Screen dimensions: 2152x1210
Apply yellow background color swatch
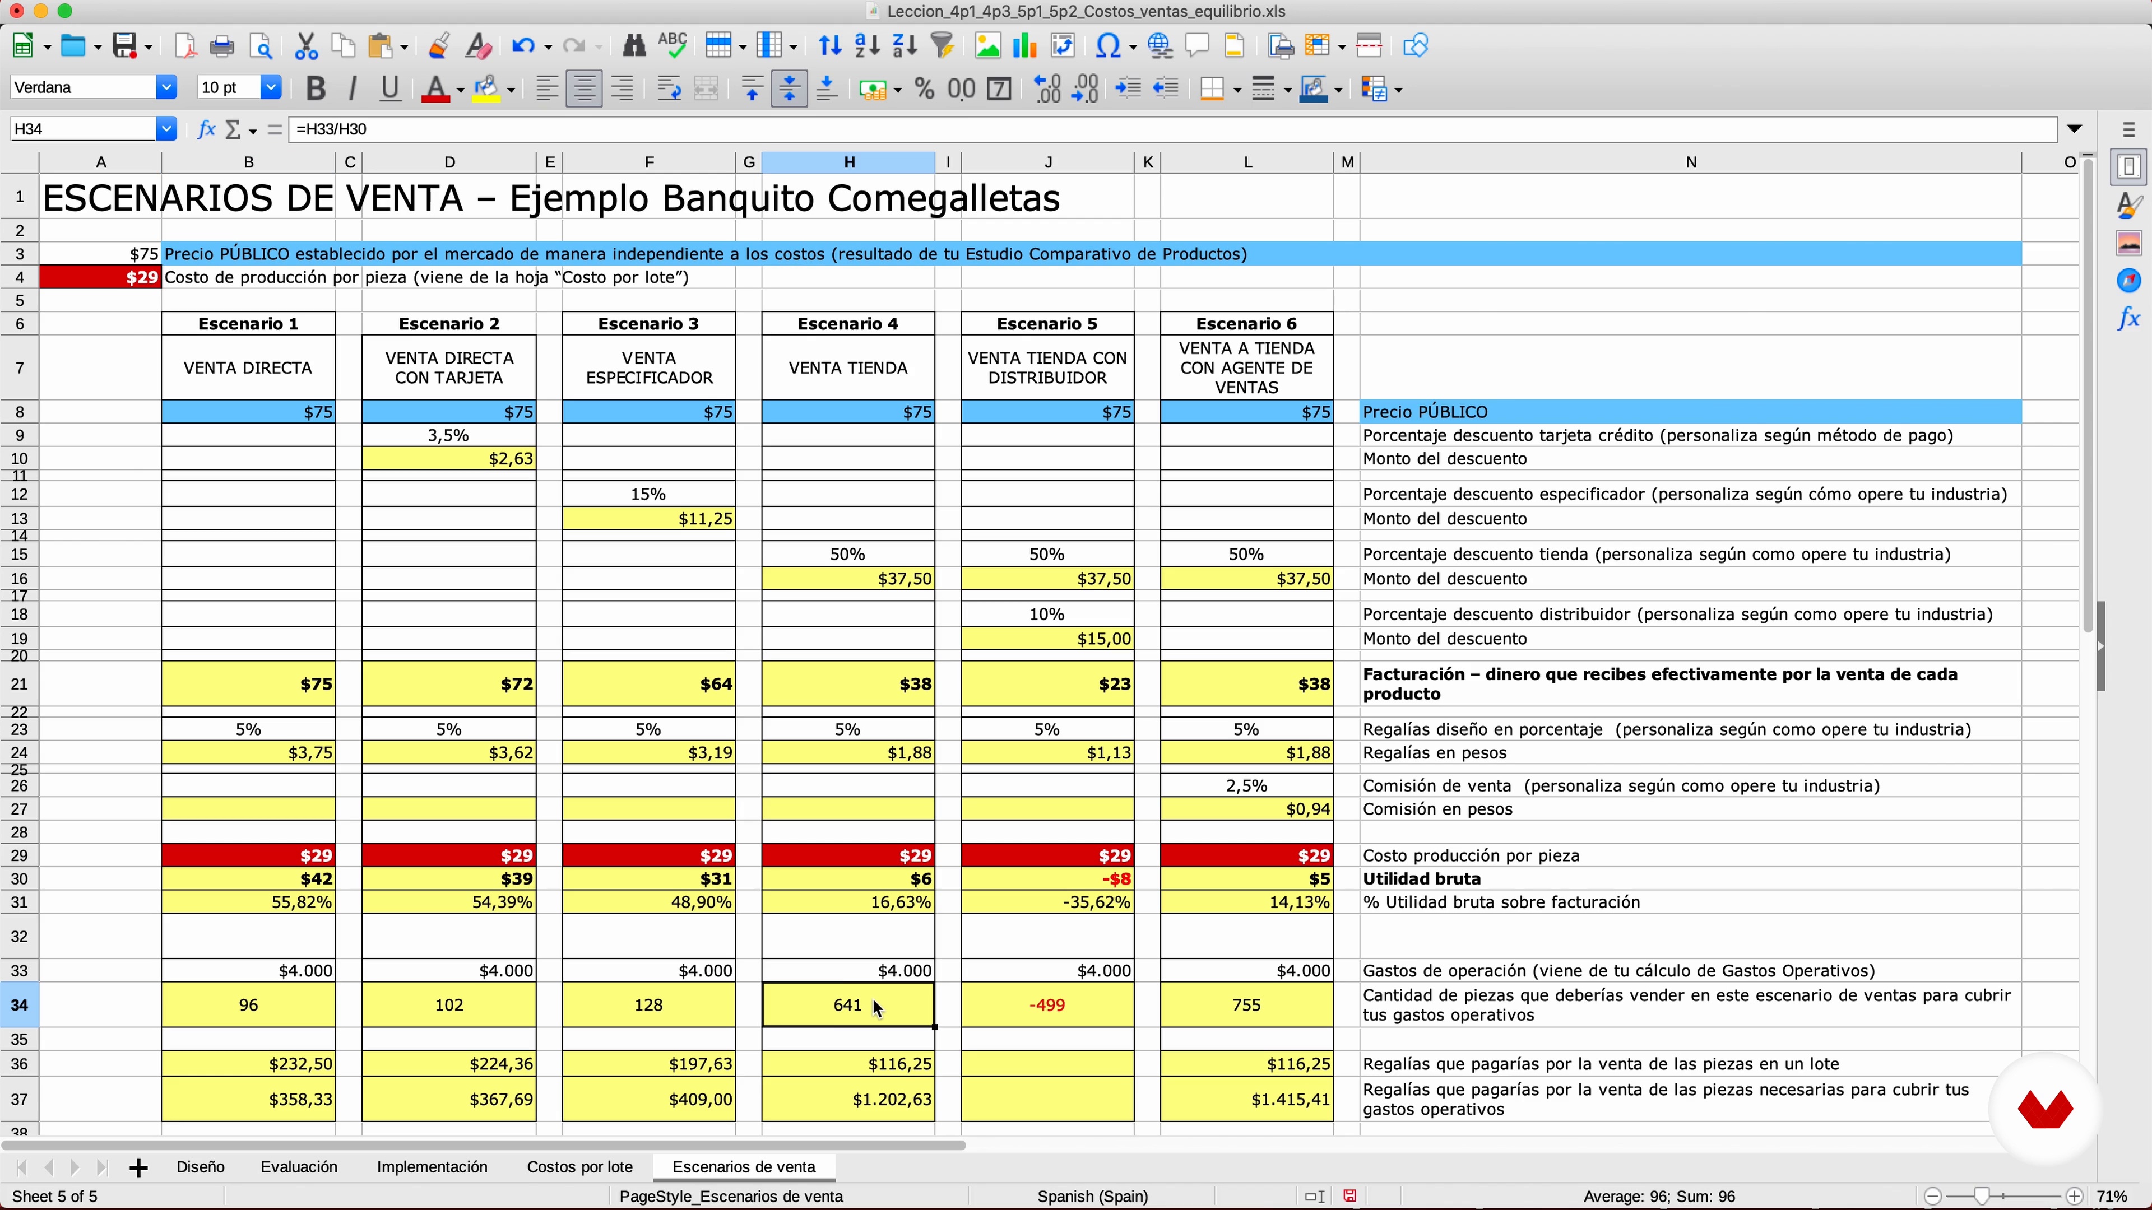point(486,90)
